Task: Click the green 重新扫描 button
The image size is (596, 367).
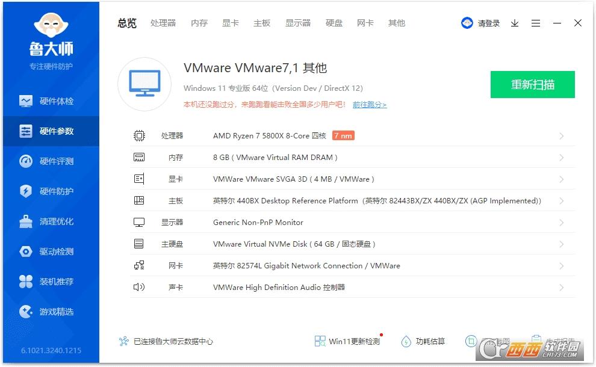Action: pos(533,84)
